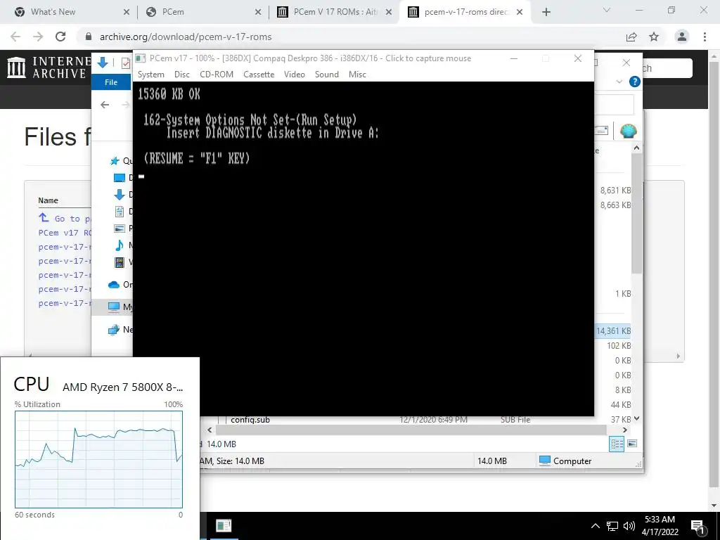Click the address bar URL field
This screenshot has width=720, height=540.
[186, 37]
